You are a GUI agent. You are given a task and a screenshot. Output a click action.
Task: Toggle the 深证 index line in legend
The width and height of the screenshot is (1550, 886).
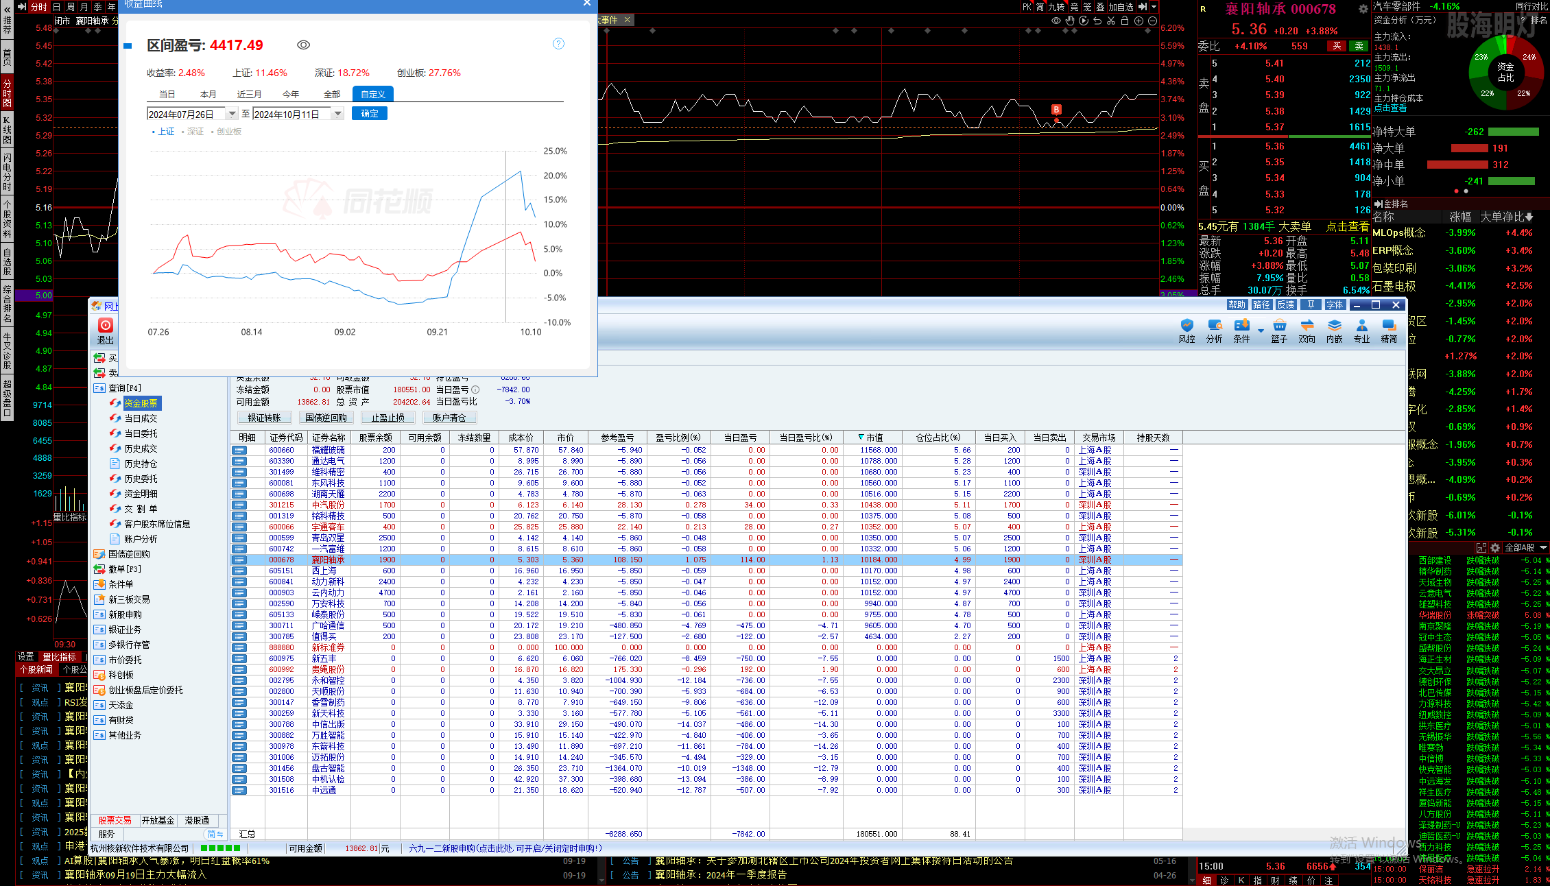tap(193, 132)
